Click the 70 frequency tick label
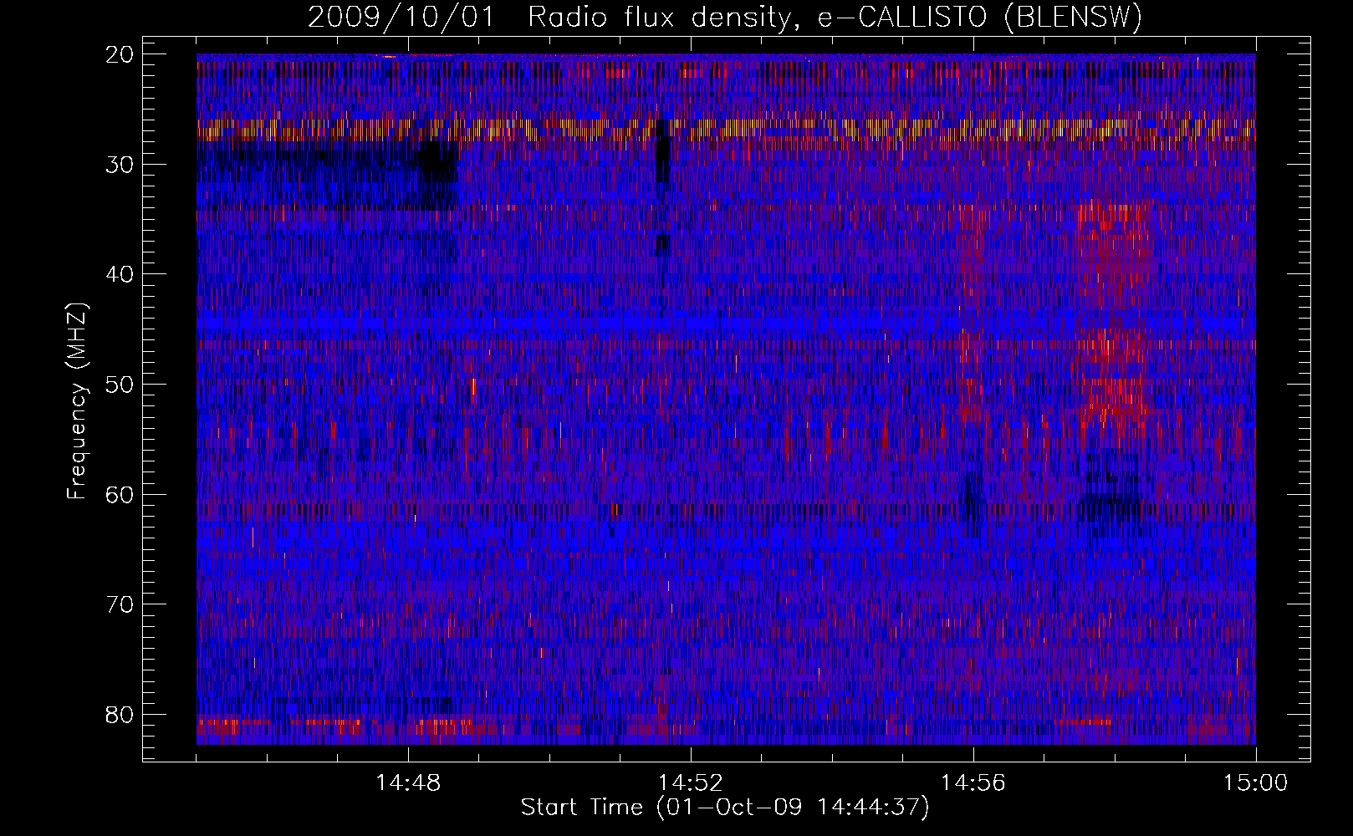 pos(120,604)
